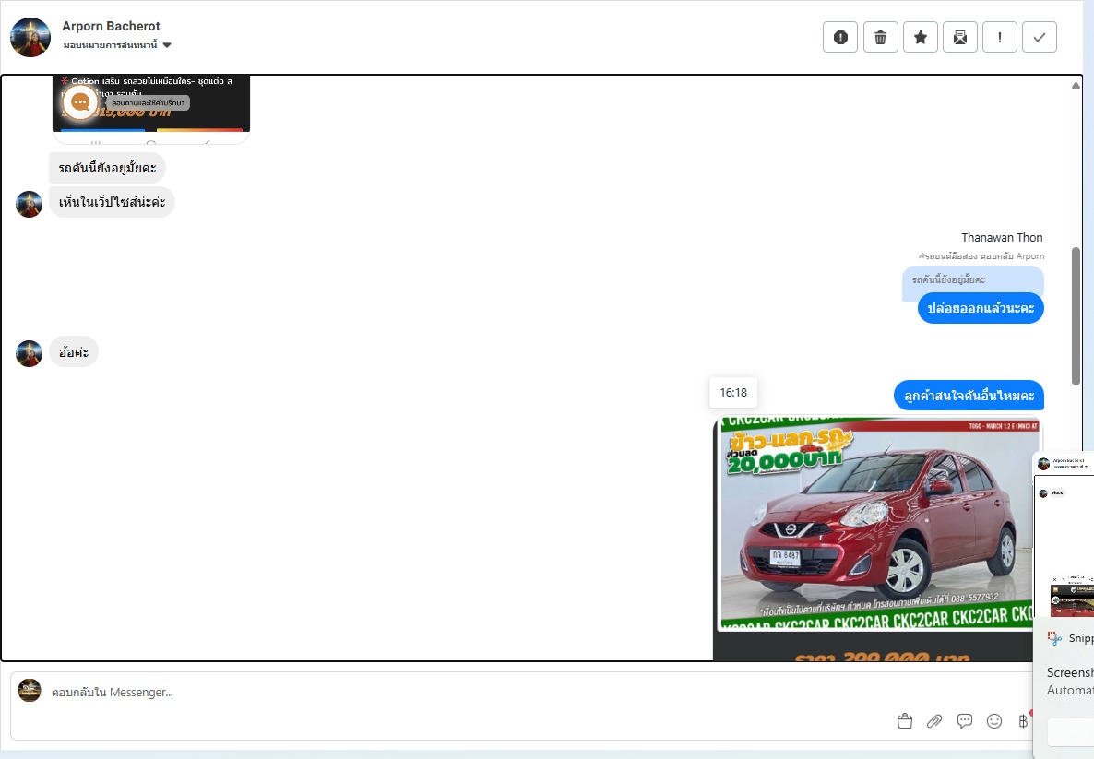
Task: Star this conversation for follow-up
Action: [x=920, y=37]
